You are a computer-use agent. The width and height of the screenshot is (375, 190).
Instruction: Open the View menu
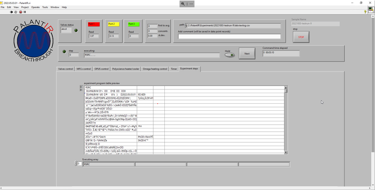(x=16, y=7)
